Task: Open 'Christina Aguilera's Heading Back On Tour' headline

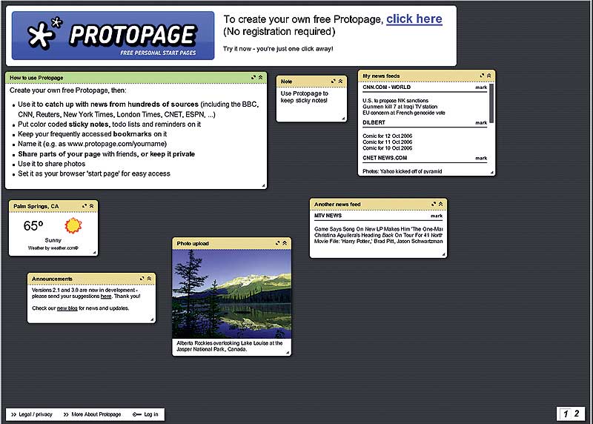Action: 378,235
